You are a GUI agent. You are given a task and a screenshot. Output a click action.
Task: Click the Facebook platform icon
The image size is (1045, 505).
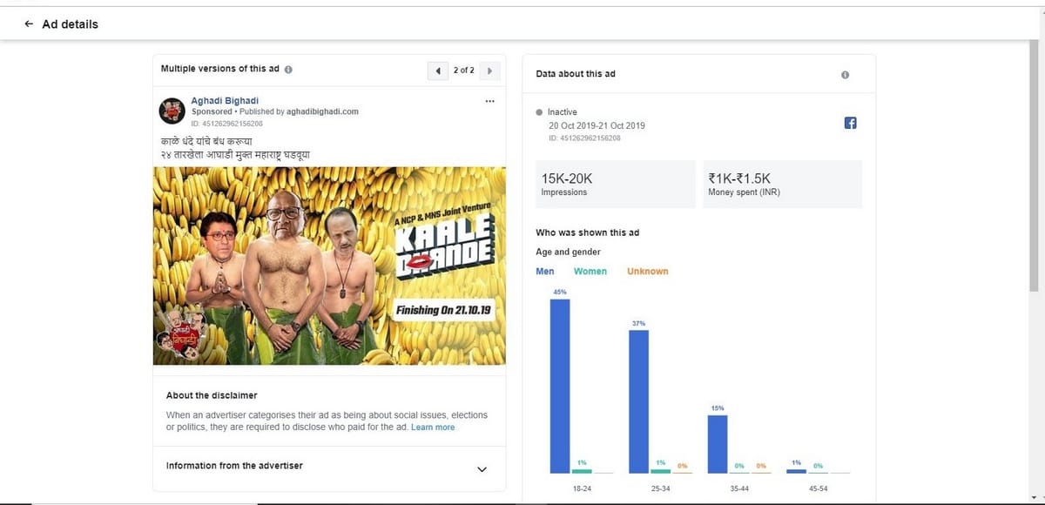[851, 124]
